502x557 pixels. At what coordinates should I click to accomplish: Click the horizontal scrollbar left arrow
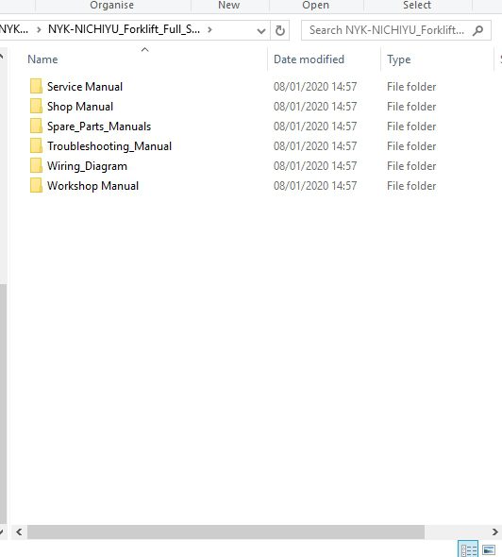[19, 532]
